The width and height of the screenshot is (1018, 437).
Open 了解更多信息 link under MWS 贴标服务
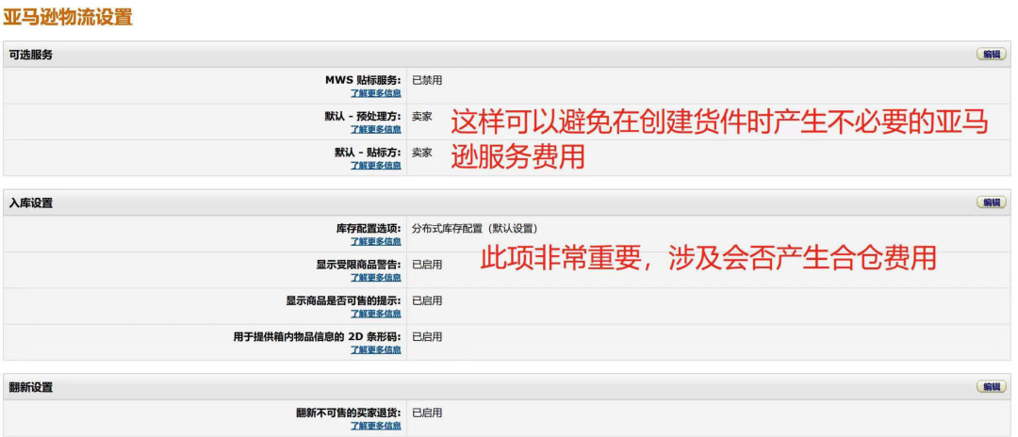[376, 93]
